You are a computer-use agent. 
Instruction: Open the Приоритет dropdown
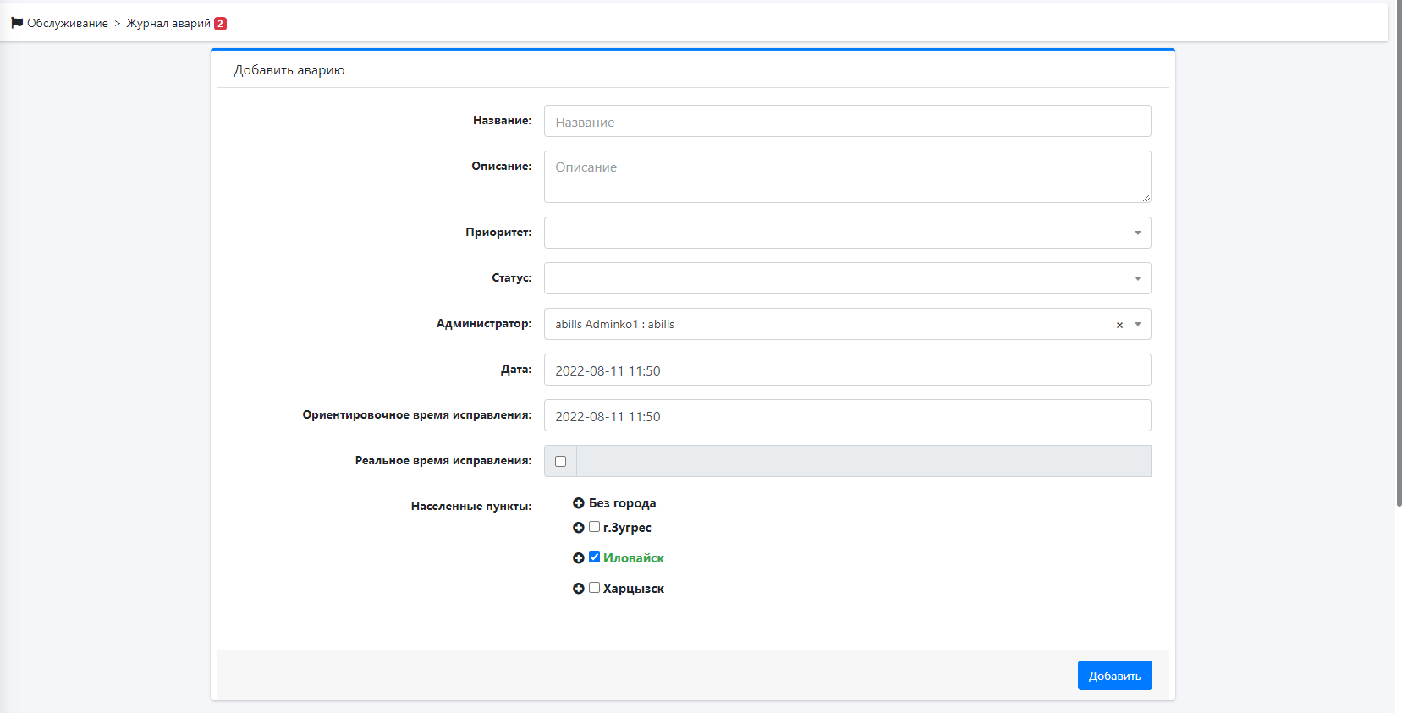[847, 233]
